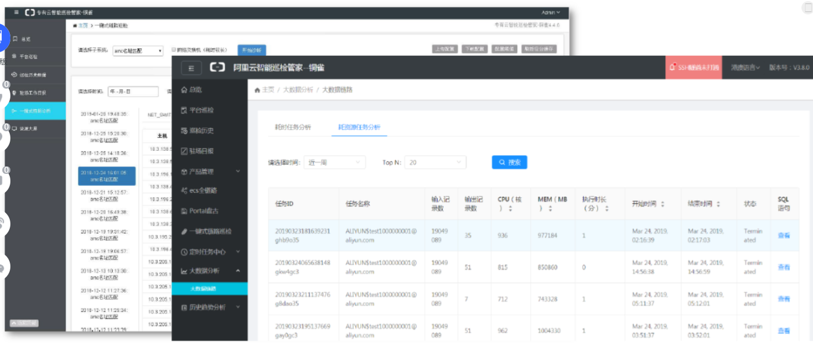Expand 定时任务中心 sidebar menu
The image size is (813, 354).
[210, 252]
